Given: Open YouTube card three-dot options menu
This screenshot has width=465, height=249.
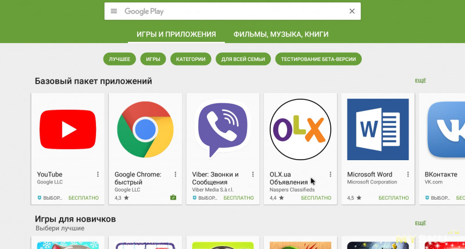Looking at the screenshot, I should (98, 174).
